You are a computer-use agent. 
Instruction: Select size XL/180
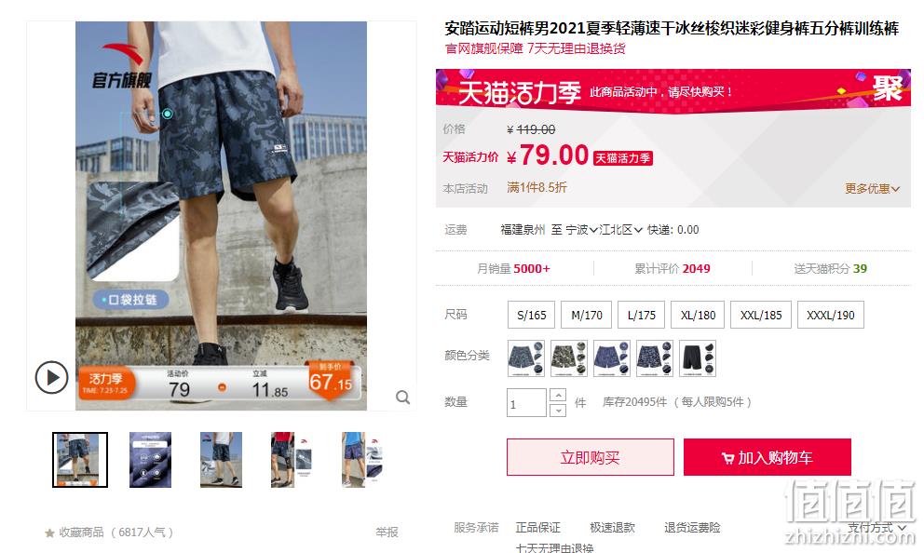pos(698,315)
